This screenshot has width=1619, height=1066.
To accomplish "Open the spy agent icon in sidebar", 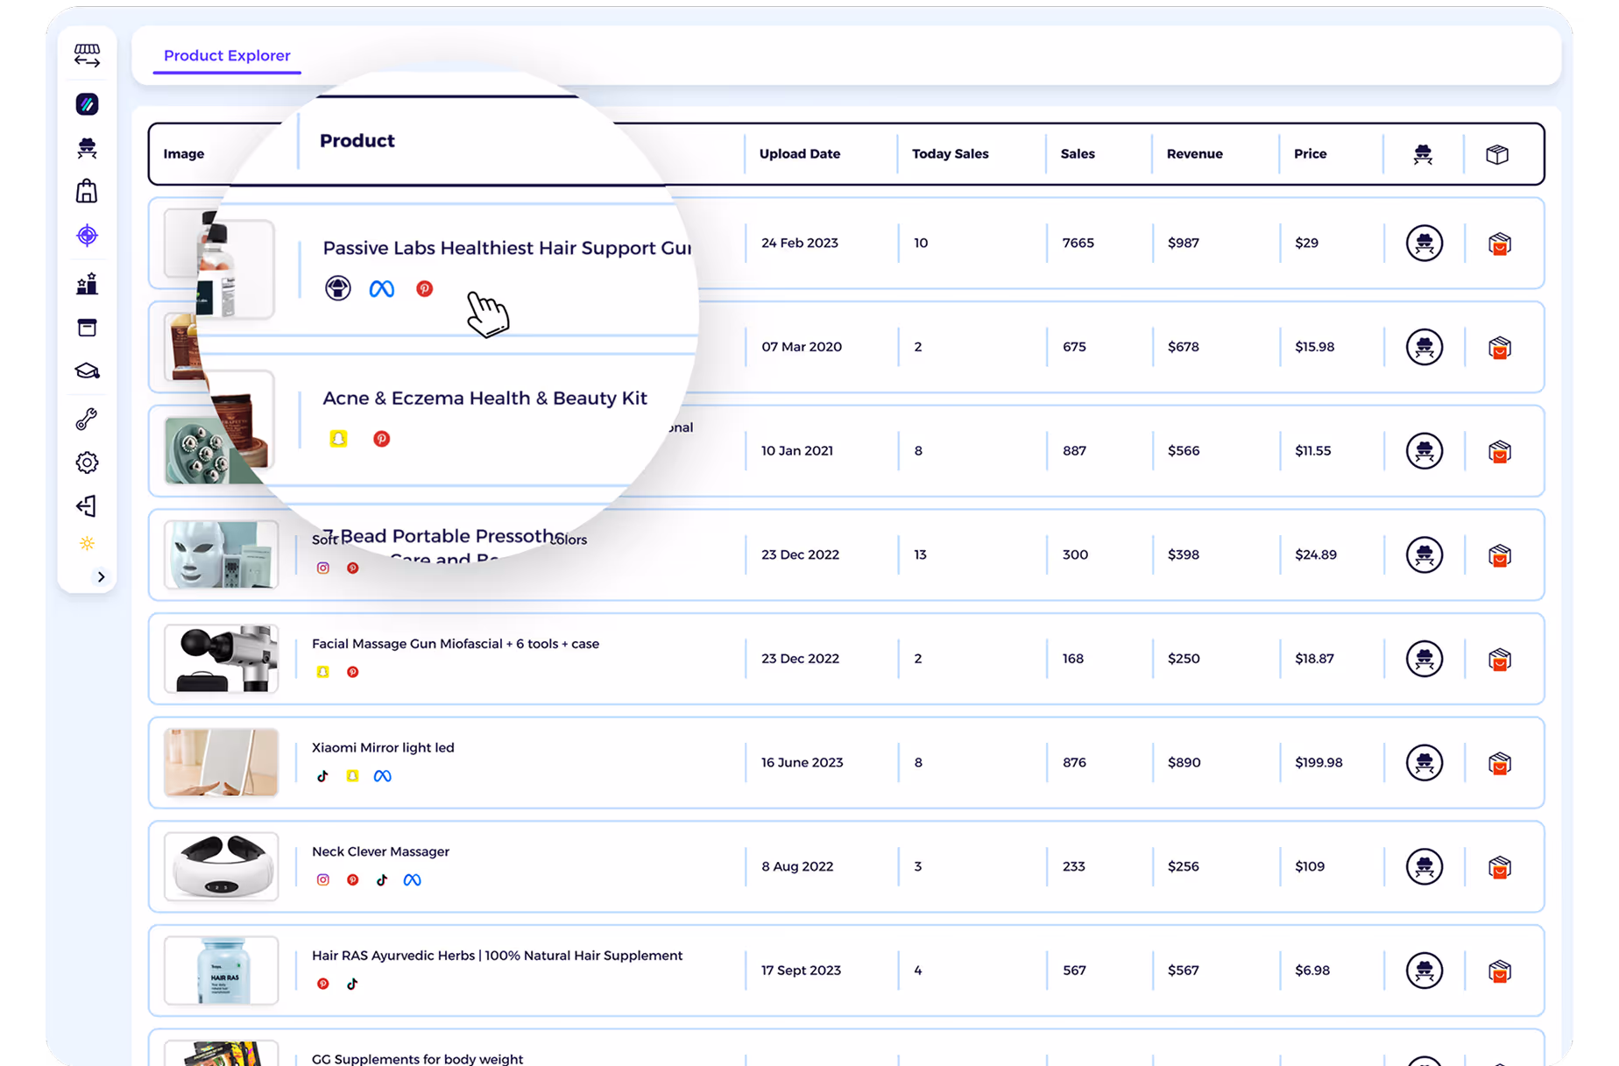I will pos(87,147).
